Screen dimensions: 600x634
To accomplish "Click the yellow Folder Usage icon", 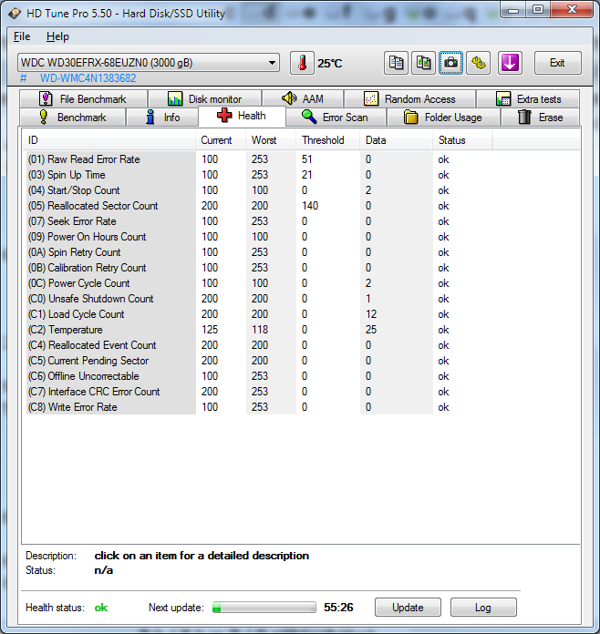I will [410, 118].
